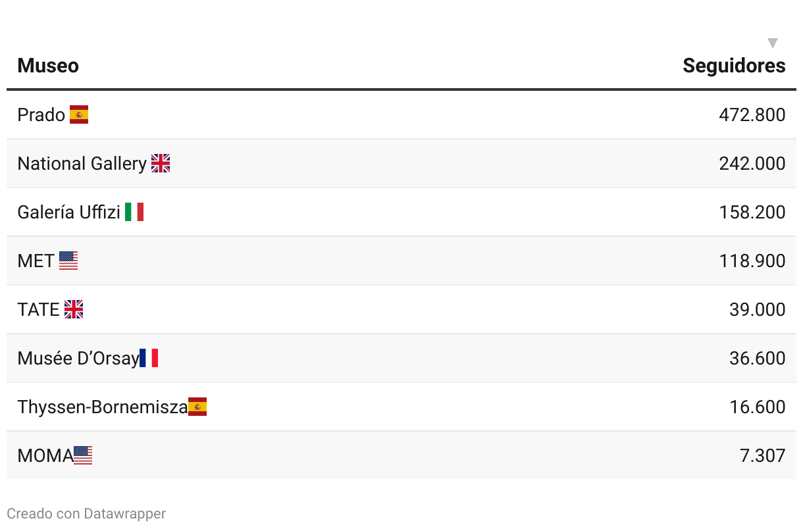The image size is (803, 529).
Task: Click the USA flag beside MOMA
Action: pos(83,455)
